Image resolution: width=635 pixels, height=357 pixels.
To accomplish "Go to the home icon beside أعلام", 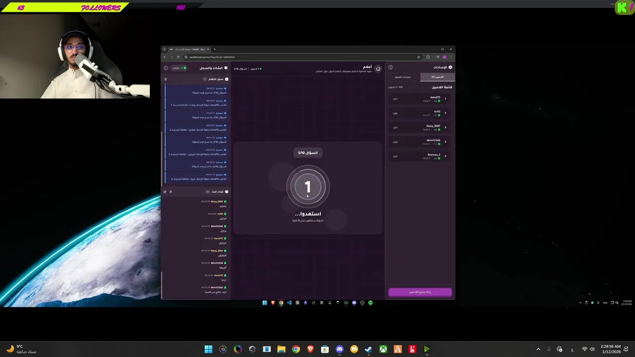I will click(x=378, y=69).
